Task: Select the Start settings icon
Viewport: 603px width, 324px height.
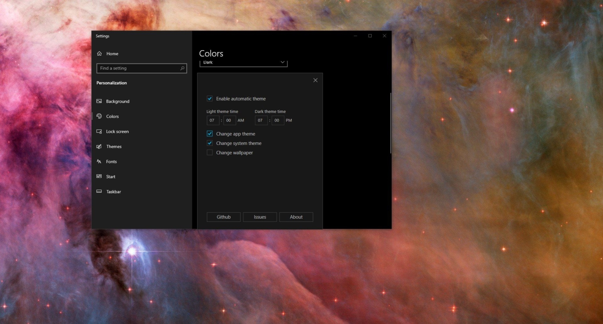Action: 99,176
